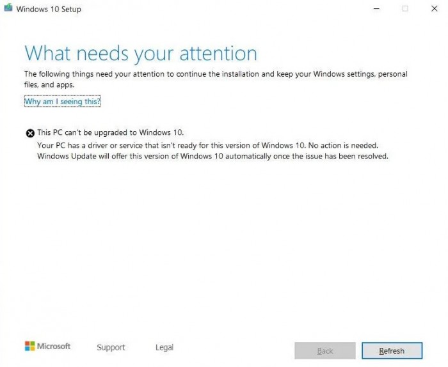Viewport: 448px width, 367px height.
Task: Click the four-color Microsoft logo
Action: point(29,346)
